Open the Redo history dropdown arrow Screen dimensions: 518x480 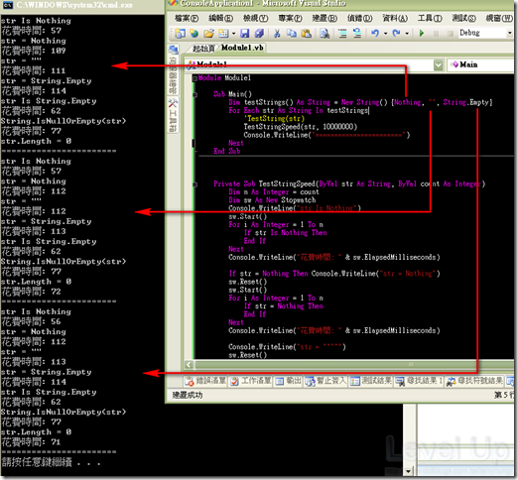pyautogui.click(x=407, y=34)
